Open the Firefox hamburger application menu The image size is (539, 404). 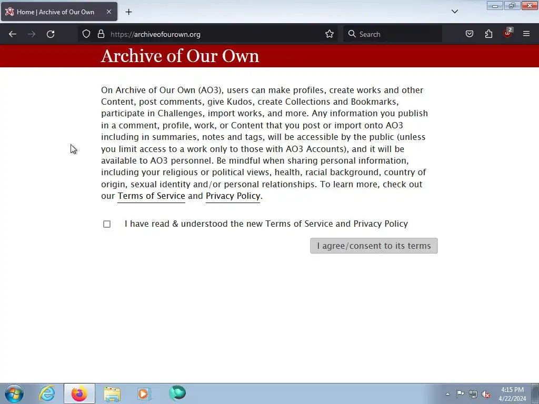526,34
